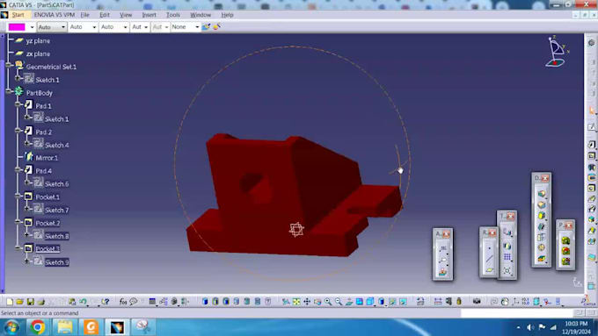Open the Window menu
The image size is (598, 336).
[201, 15]
